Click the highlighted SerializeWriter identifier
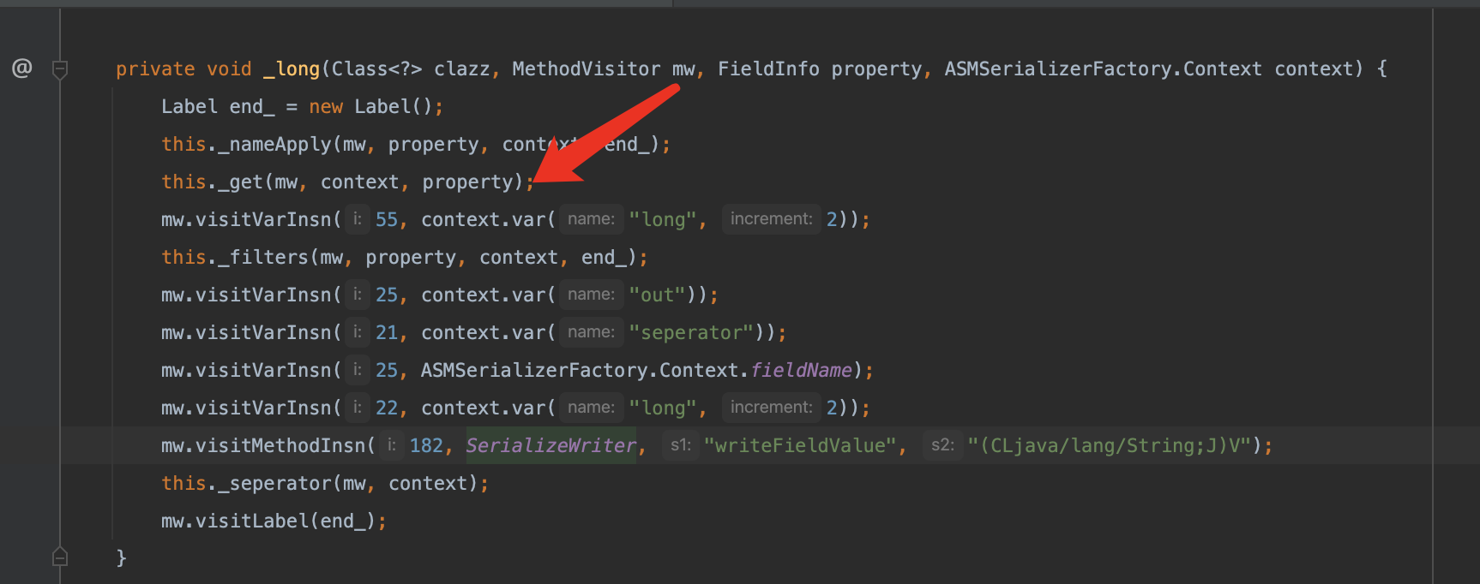Viewport: 1480px width, 584px height. click(x=550, y=445)
